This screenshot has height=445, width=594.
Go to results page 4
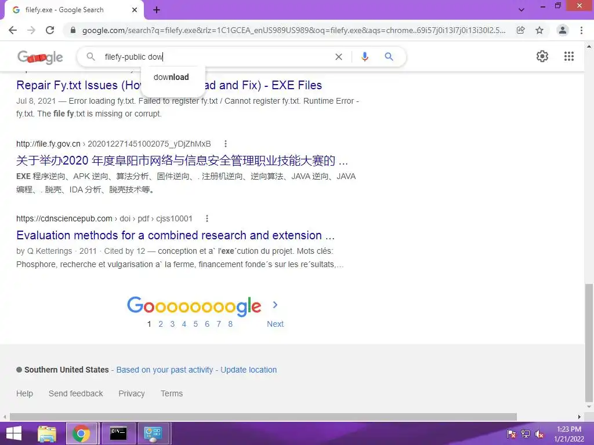[184, 324]
